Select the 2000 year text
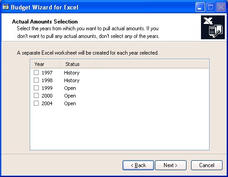 (47, 96)
